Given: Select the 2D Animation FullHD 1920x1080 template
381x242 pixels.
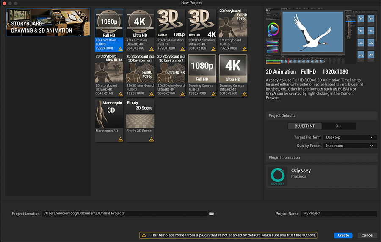Looking at the screenshot, I should pos(109,30).
